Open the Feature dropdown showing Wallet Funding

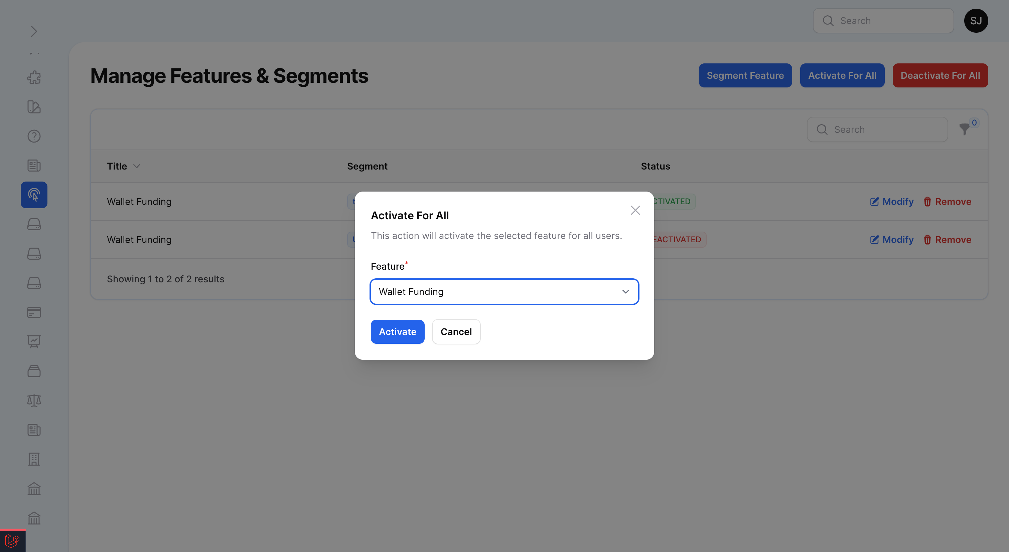point(504,291)
